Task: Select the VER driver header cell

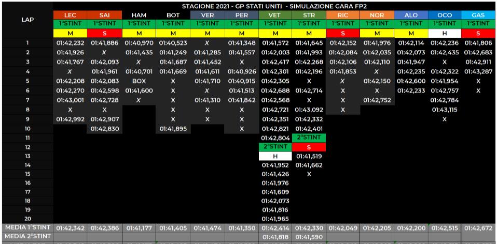Action: (207, 16)
